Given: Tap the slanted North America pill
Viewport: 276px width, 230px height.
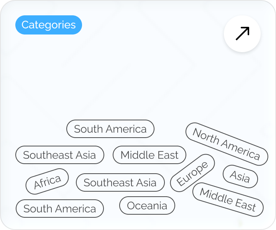Looking at the screenshot, I should [x=227, y=144].
